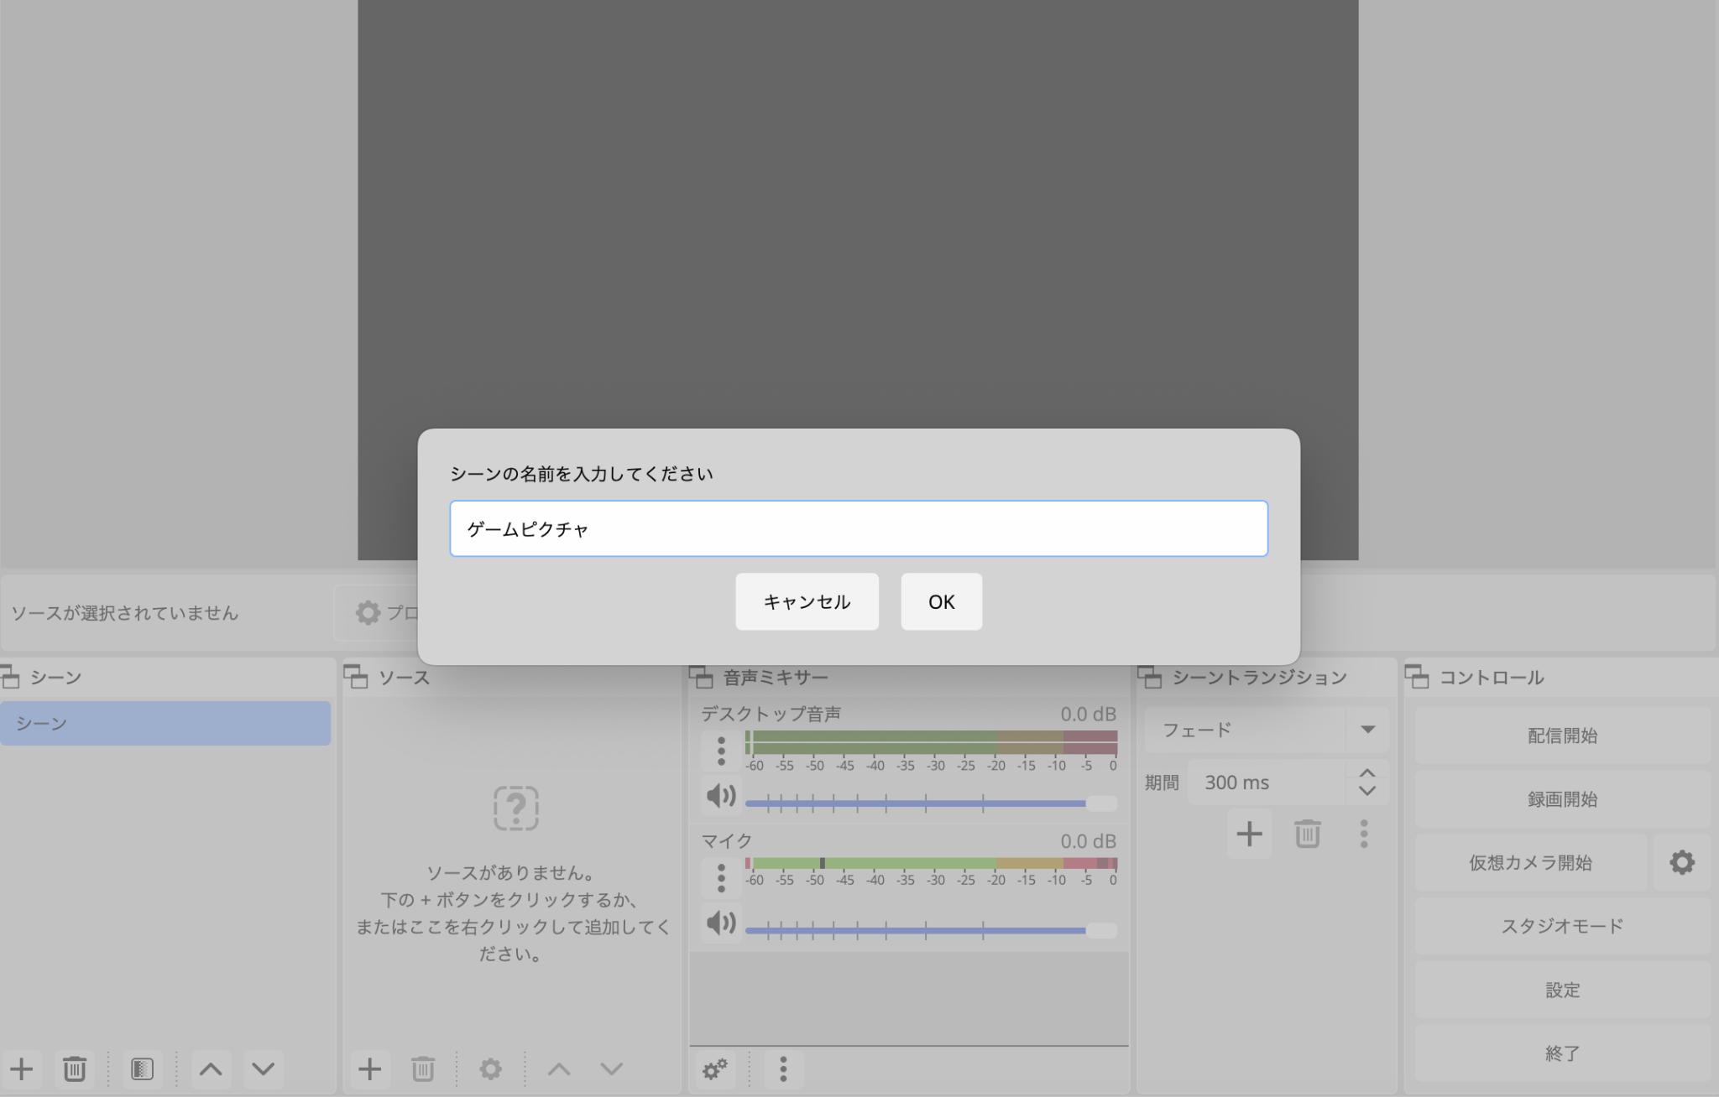This screenshot has width=1719, height=1097.
Task: Click the empty-sources question mark placeholder
Action: pyautogui.click(x=515, y=808)
